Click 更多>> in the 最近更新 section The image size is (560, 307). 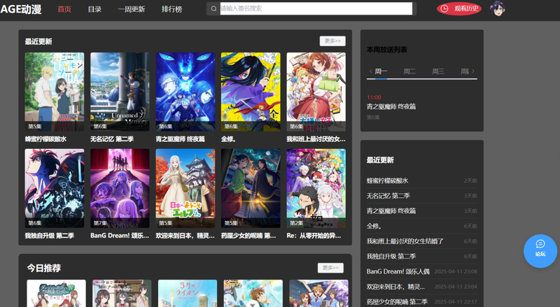tap(332, 41)
